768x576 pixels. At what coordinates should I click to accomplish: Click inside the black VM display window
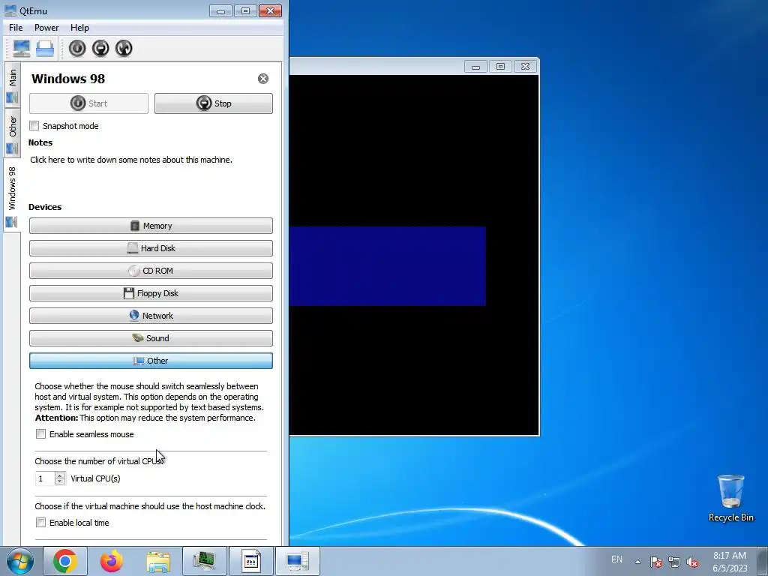414,255
